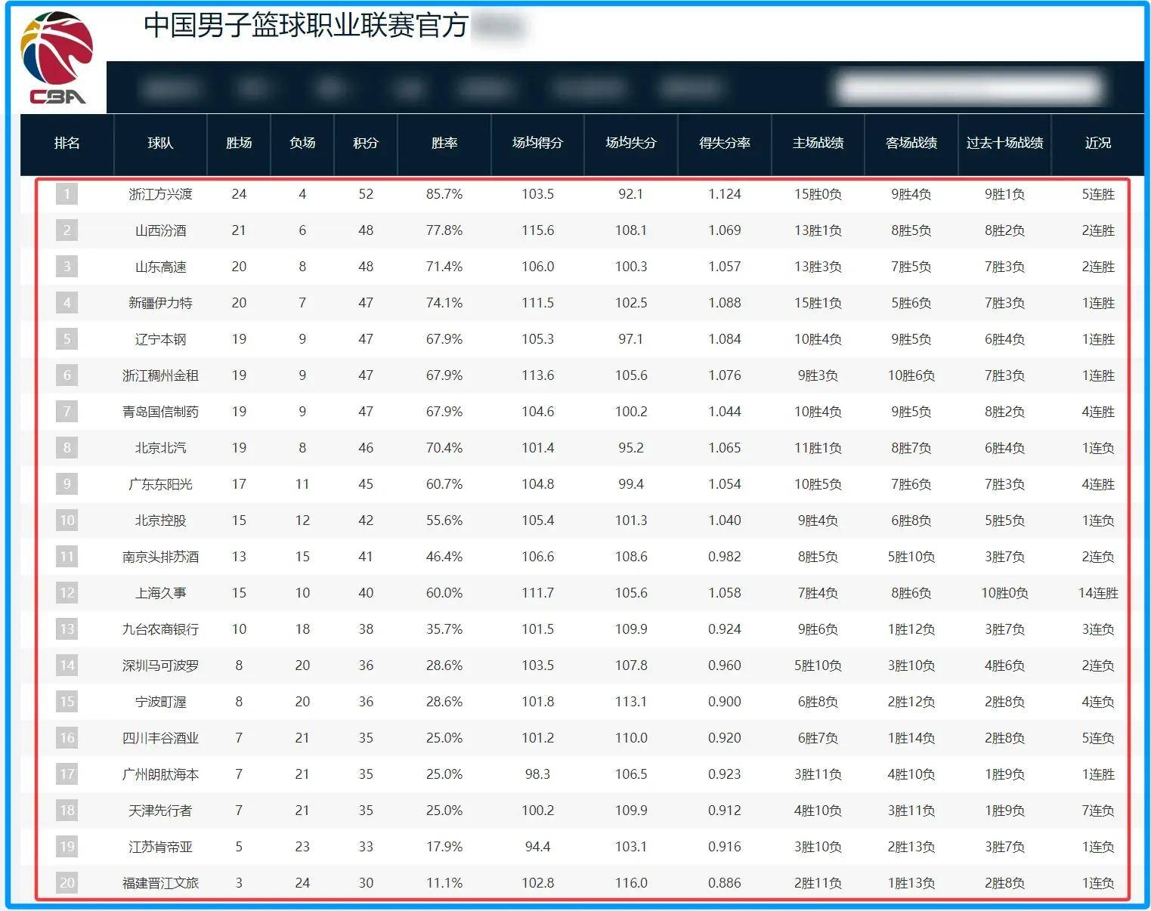This screenshot has width=1151, height=911.
Task: Click the 近况 column header
Action: (x=1097, y=143)
